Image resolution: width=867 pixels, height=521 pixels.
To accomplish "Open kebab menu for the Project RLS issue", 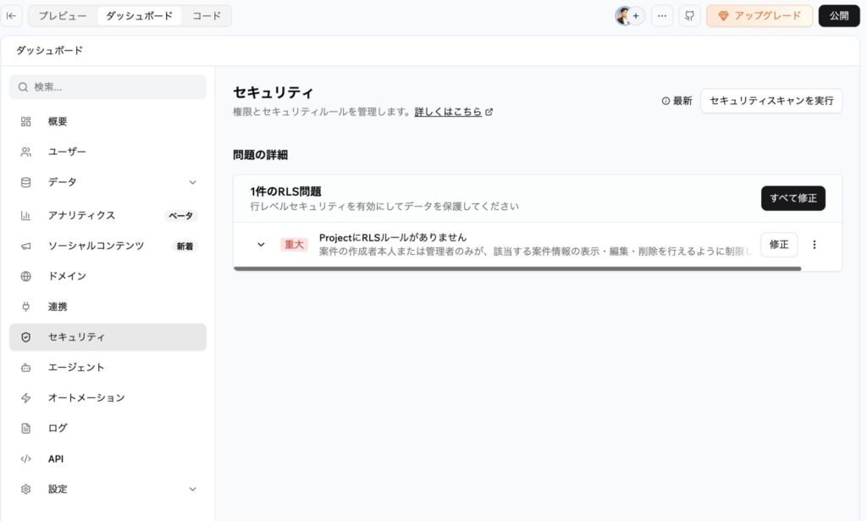I will pyautogui.click(x=815, y=245).
